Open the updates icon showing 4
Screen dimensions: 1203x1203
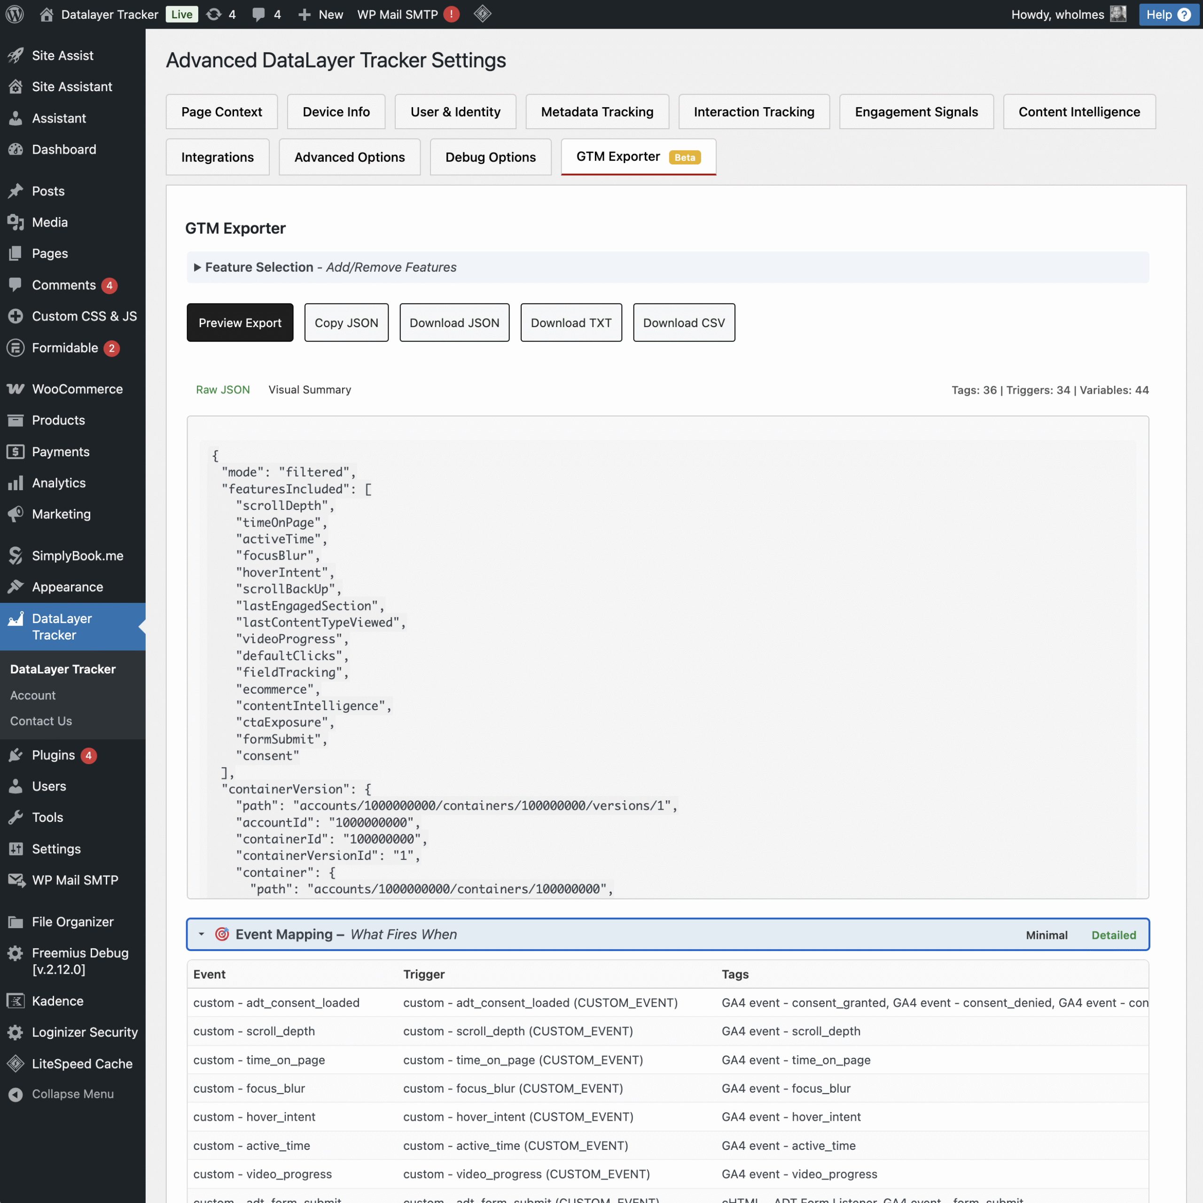213,14
